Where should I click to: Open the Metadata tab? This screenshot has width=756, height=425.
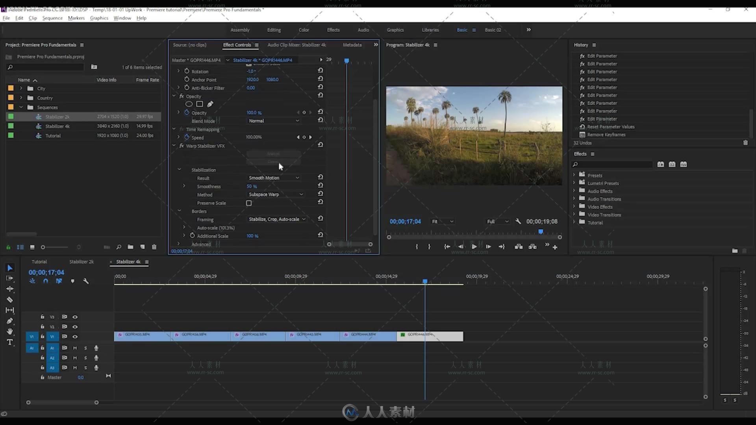click(352, 45)
